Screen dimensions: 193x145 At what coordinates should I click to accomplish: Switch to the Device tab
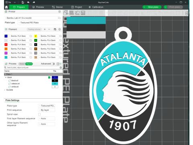[57, 7]
